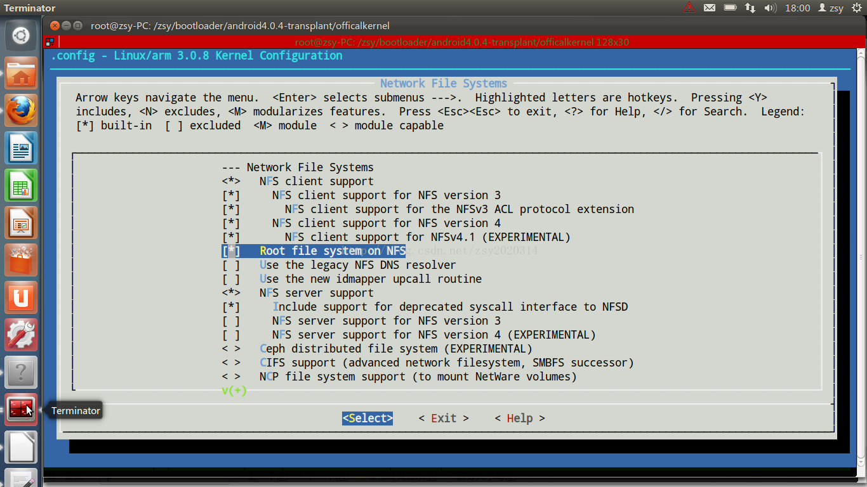The height and width of the screenshot is (487, 867).
Task: Open user zsy menu in top panel
Action: (x=831, y=8)
